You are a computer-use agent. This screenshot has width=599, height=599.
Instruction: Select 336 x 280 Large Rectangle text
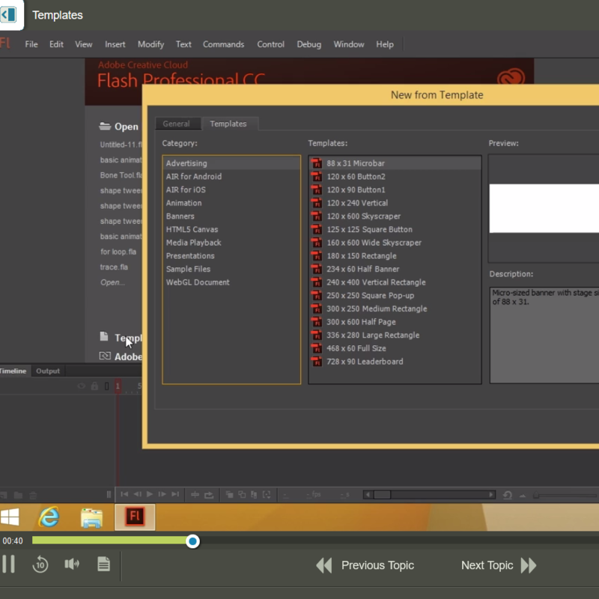373,335
